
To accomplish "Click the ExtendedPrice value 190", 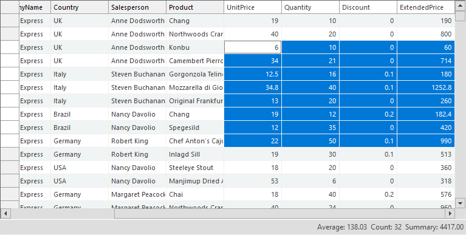I will [425, 21].
